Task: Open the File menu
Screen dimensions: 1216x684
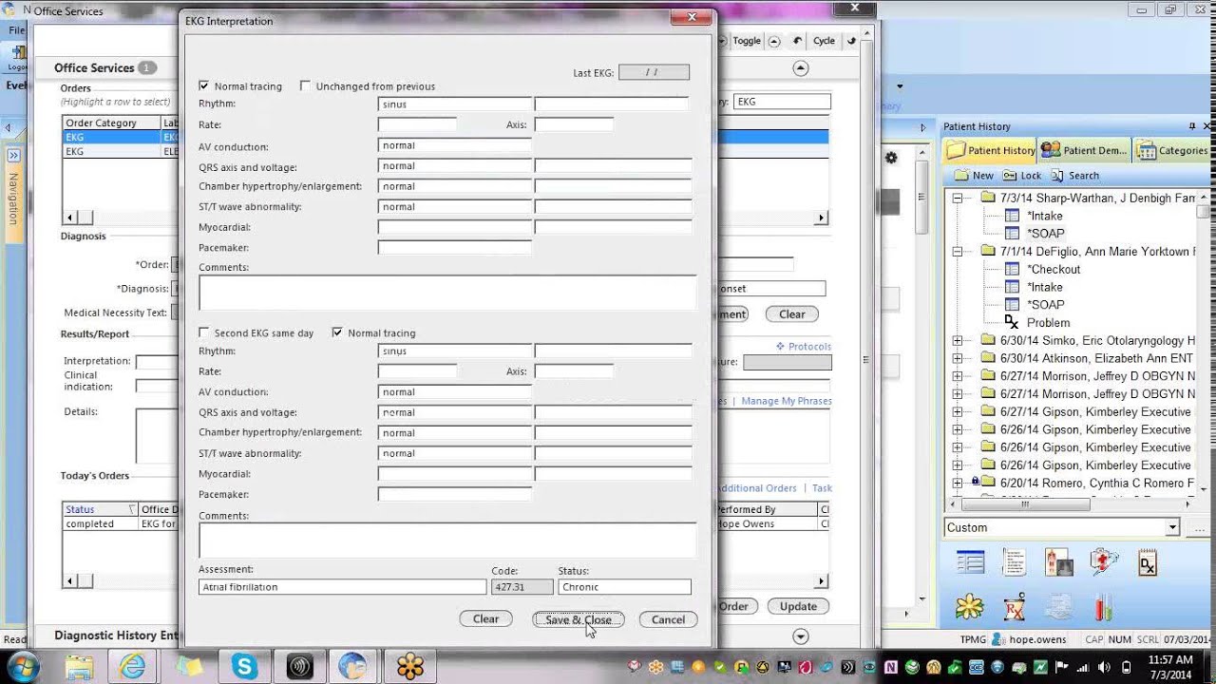Action: (x=16, y=30)
